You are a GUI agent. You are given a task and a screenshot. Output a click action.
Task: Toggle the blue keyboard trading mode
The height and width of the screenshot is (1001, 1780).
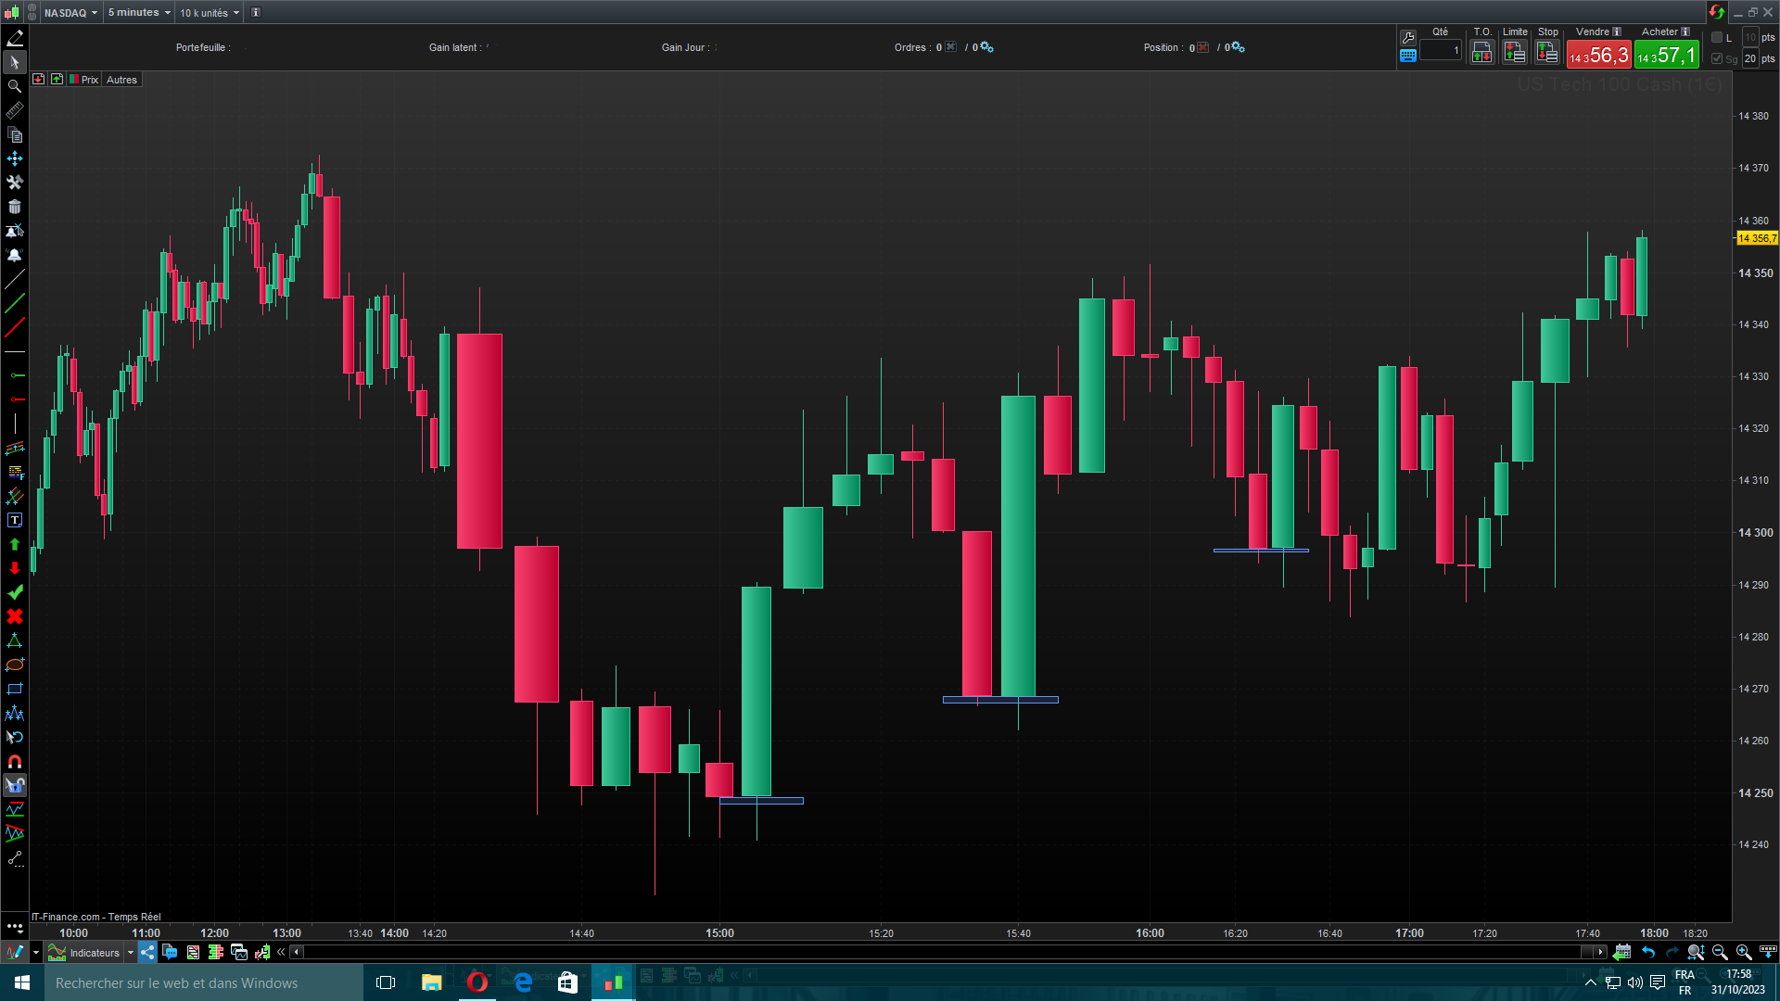(x=1408, y=56)
